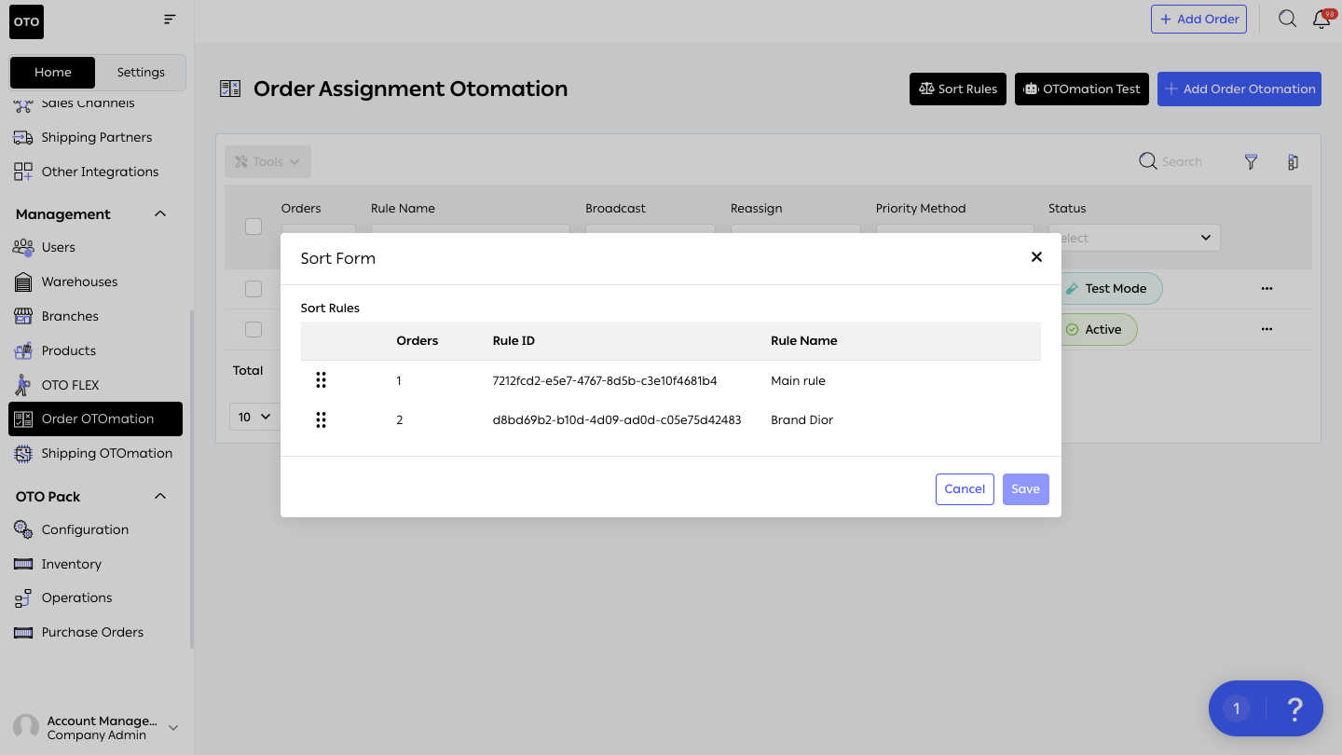This screenshot has height=755, width=1342.
Task: Click the Branches store icon
Action: point(23,316)
